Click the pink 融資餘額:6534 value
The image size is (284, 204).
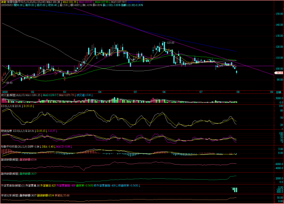tap(28, 160)
